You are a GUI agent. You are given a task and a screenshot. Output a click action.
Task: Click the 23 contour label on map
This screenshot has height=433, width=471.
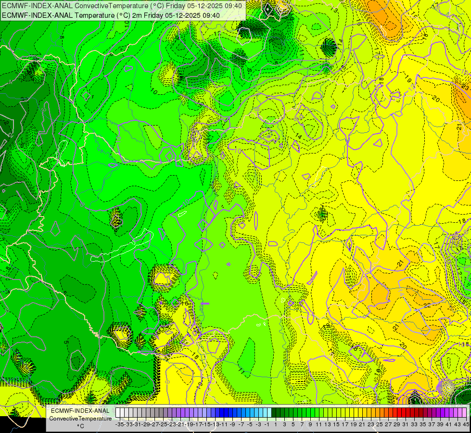(x=465, y=88)
